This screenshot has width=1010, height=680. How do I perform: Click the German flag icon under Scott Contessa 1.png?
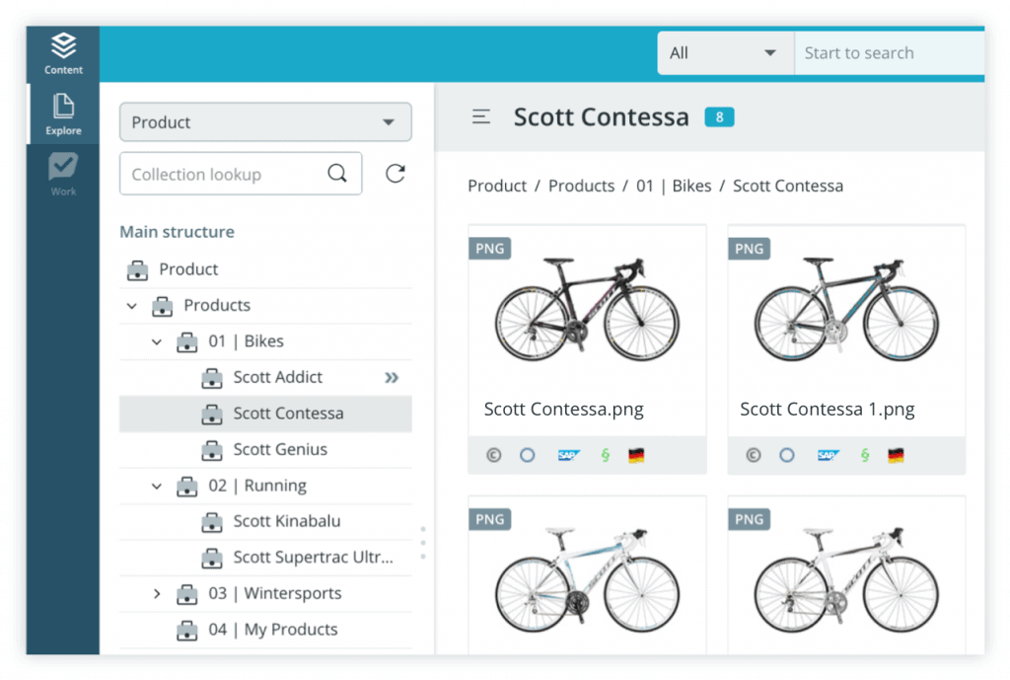[896, 456]
